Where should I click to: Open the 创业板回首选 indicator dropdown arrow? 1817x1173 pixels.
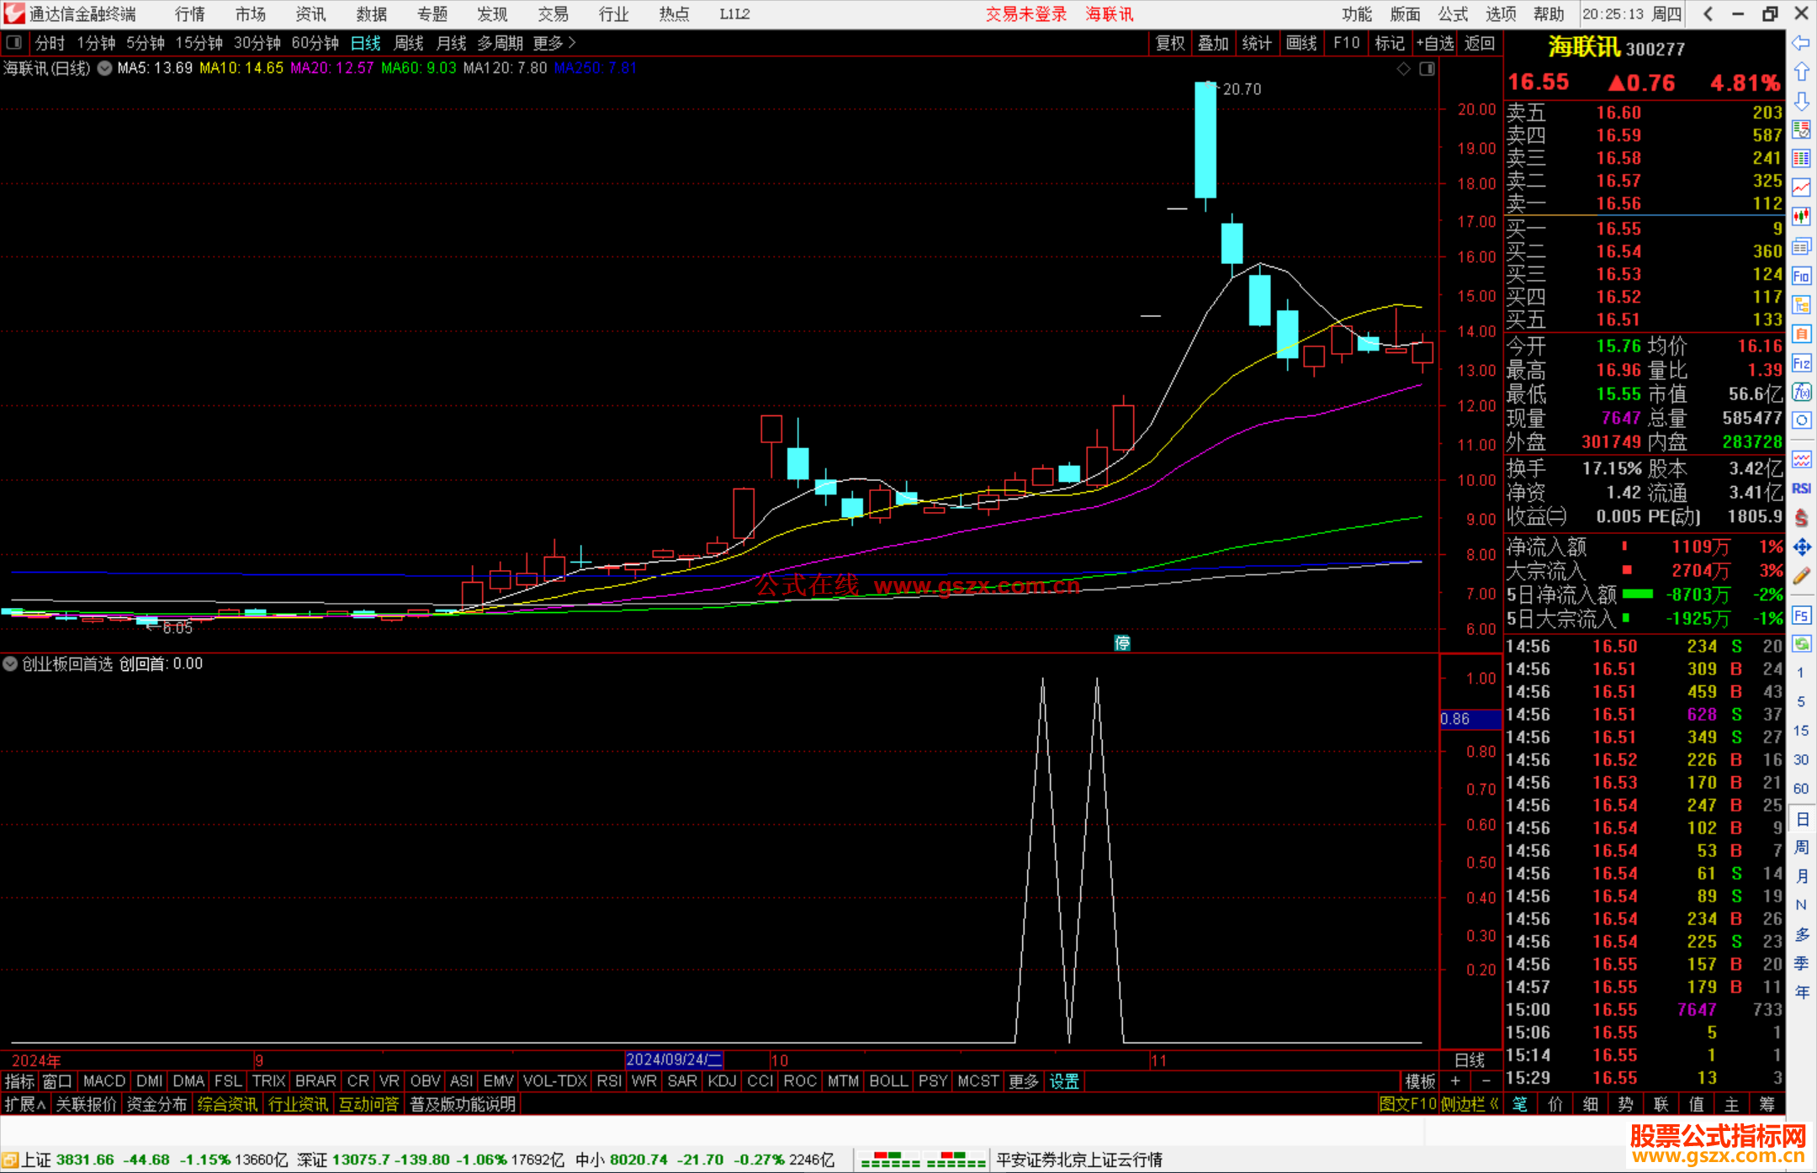pos(10,663)
